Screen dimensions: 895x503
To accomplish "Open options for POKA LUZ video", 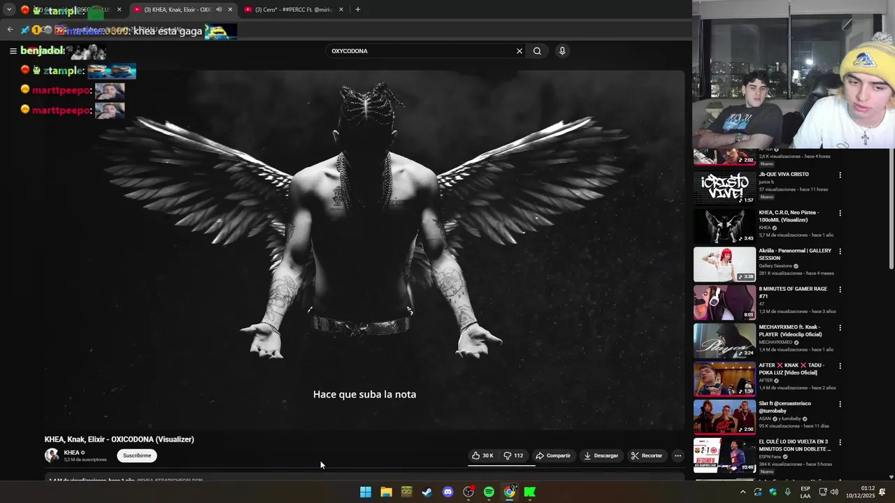I will click(x=840, y=366).
